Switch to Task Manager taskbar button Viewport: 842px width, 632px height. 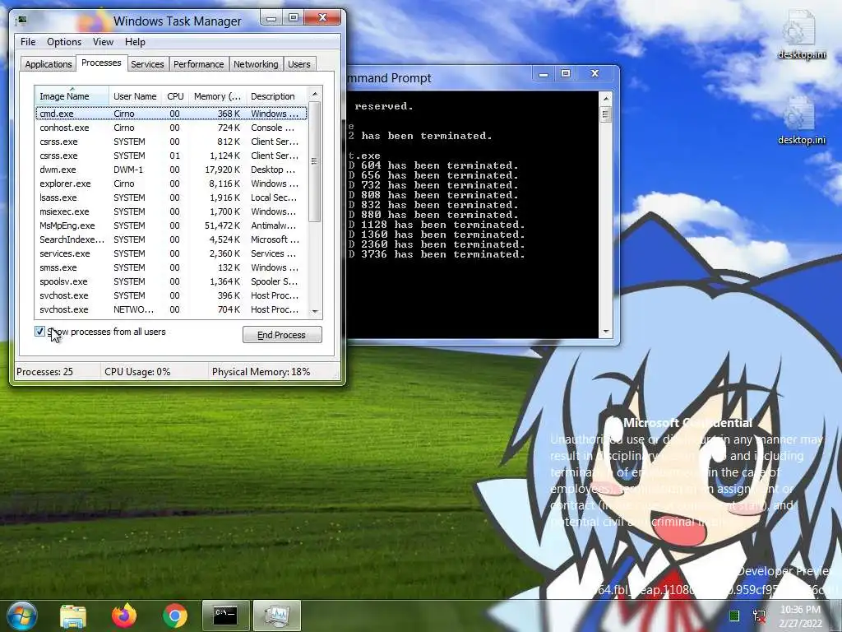[276, 616]
